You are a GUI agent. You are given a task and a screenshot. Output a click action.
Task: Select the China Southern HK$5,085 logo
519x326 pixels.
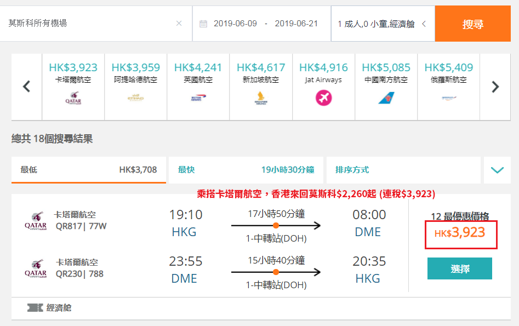386,98
